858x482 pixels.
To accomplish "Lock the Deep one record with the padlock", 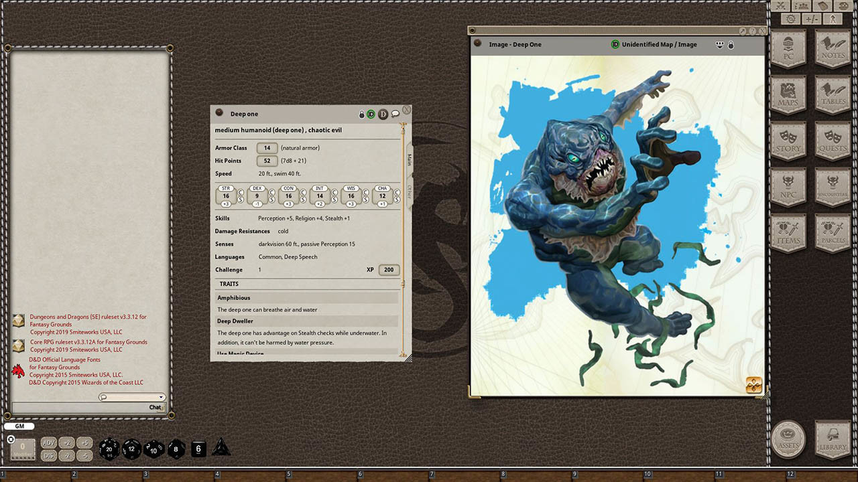I will click(x=361, y=114).
